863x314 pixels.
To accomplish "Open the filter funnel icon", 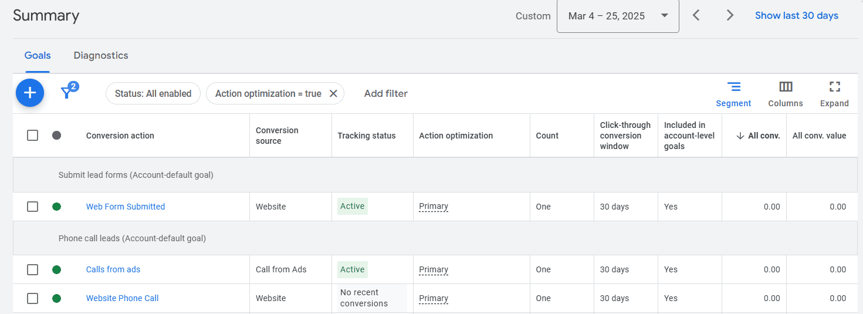I will [67, 93].
